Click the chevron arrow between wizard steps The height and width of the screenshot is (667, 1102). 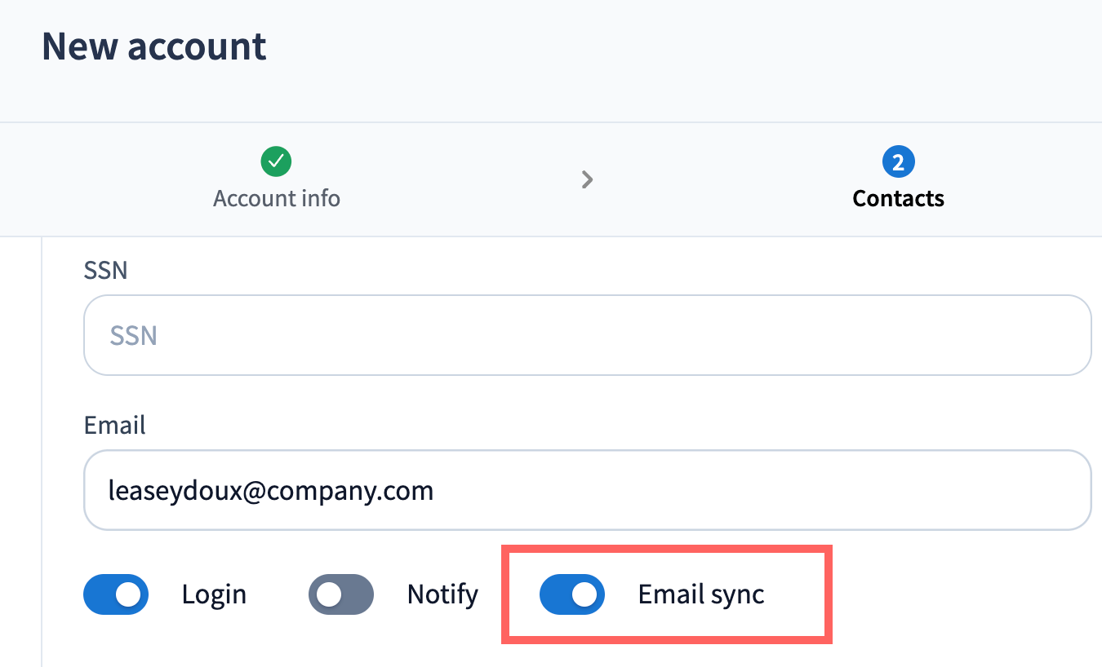pyautogui.click(x=587, y=179)
